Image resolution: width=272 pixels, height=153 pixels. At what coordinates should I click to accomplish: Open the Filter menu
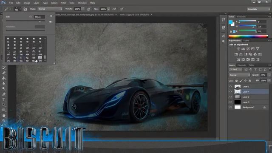63,3
